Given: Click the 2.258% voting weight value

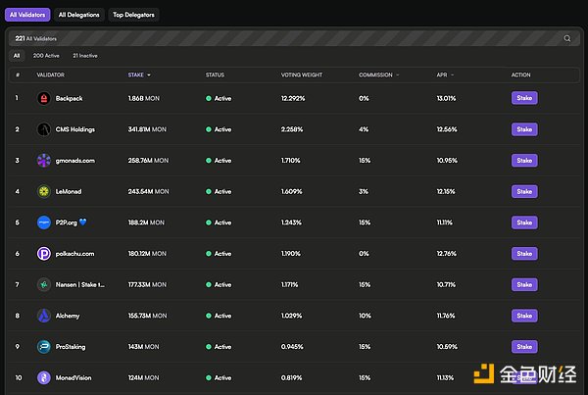Looking at the screenshot, I should pyautogui.click(x=292, y=129).
